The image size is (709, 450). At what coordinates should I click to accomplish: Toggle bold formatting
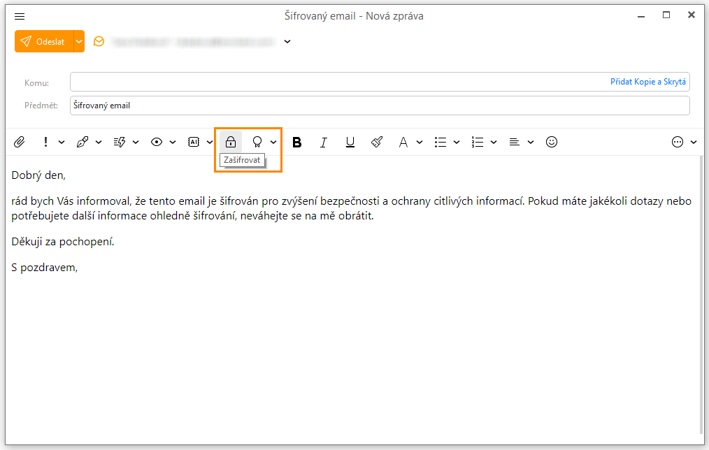point(297,142)
